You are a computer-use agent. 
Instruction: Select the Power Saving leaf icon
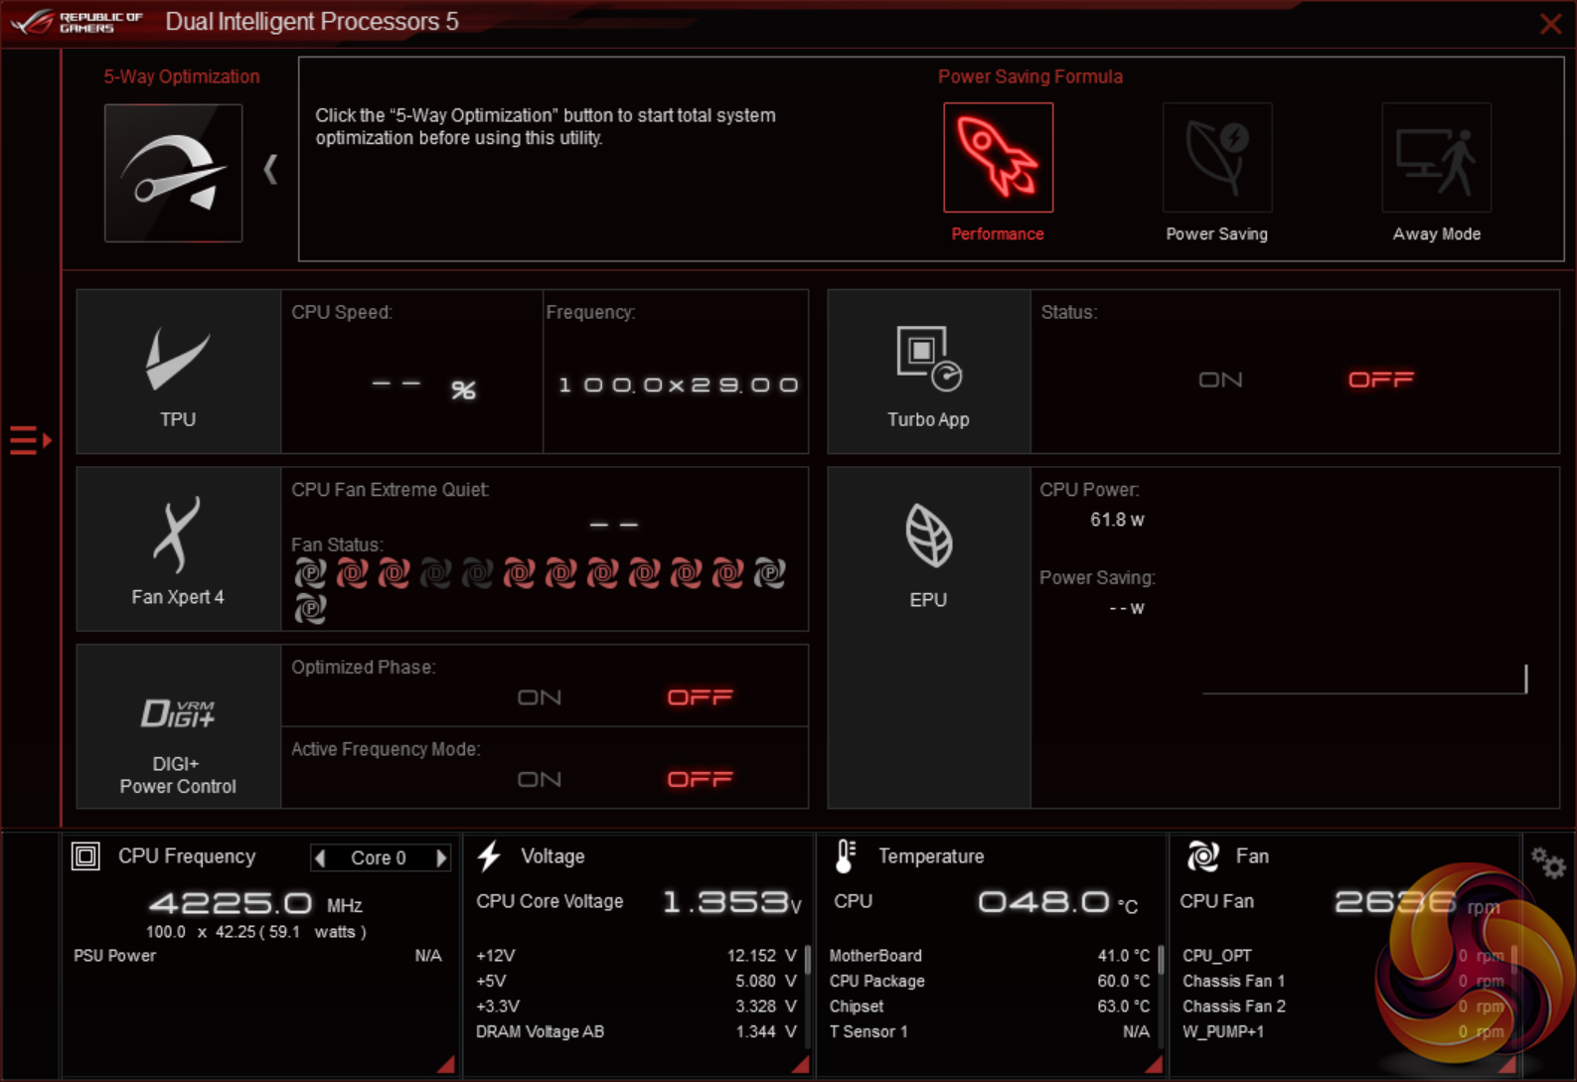click(1216, 158)
